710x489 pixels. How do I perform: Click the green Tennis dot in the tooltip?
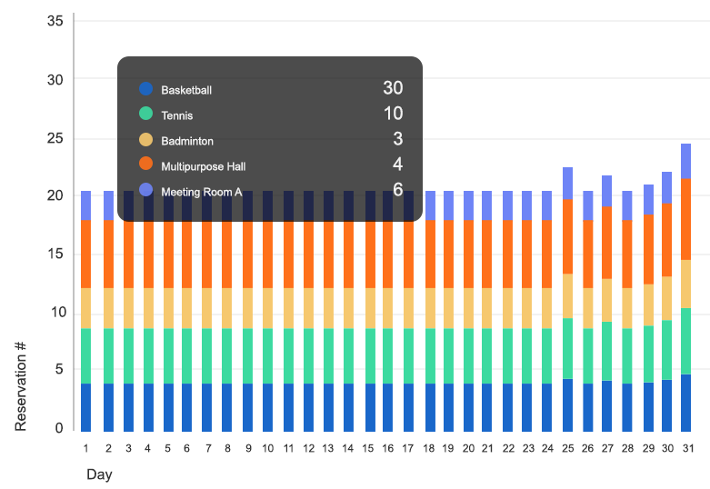pyautogui.click(x=145, y=115)
